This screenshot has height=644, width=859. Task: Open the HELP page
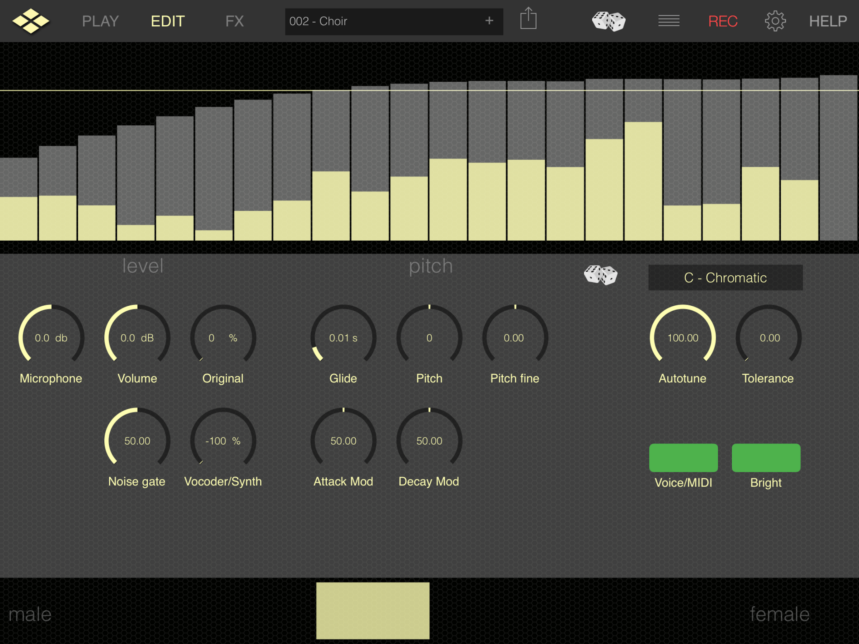pos(828,21)
